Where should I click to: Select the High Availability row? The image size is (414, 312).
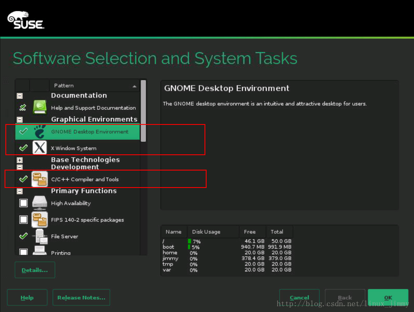click(x=78, y=203)
